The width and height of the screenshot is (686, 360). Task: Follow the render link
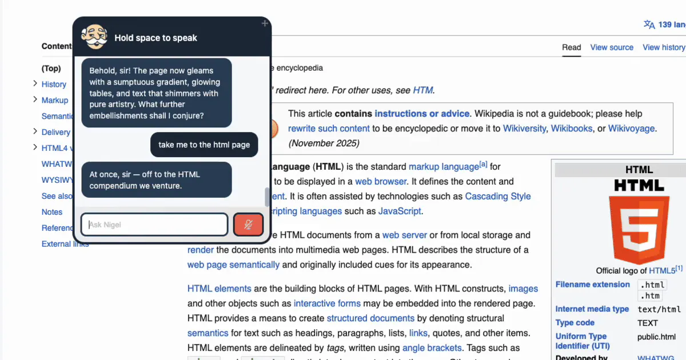tap(201, 250)
